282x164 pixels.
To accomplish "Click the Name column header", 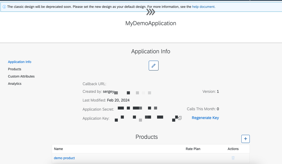I will pos(58,149).
